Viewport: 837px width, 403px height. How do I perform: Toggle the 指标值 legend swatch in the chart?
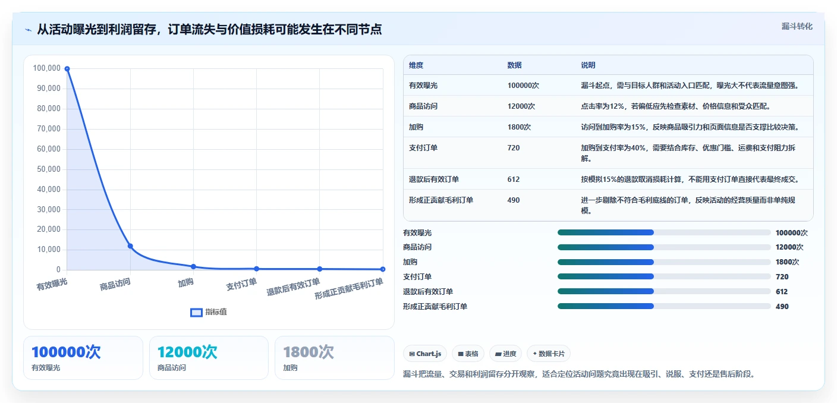pos(196,313)
